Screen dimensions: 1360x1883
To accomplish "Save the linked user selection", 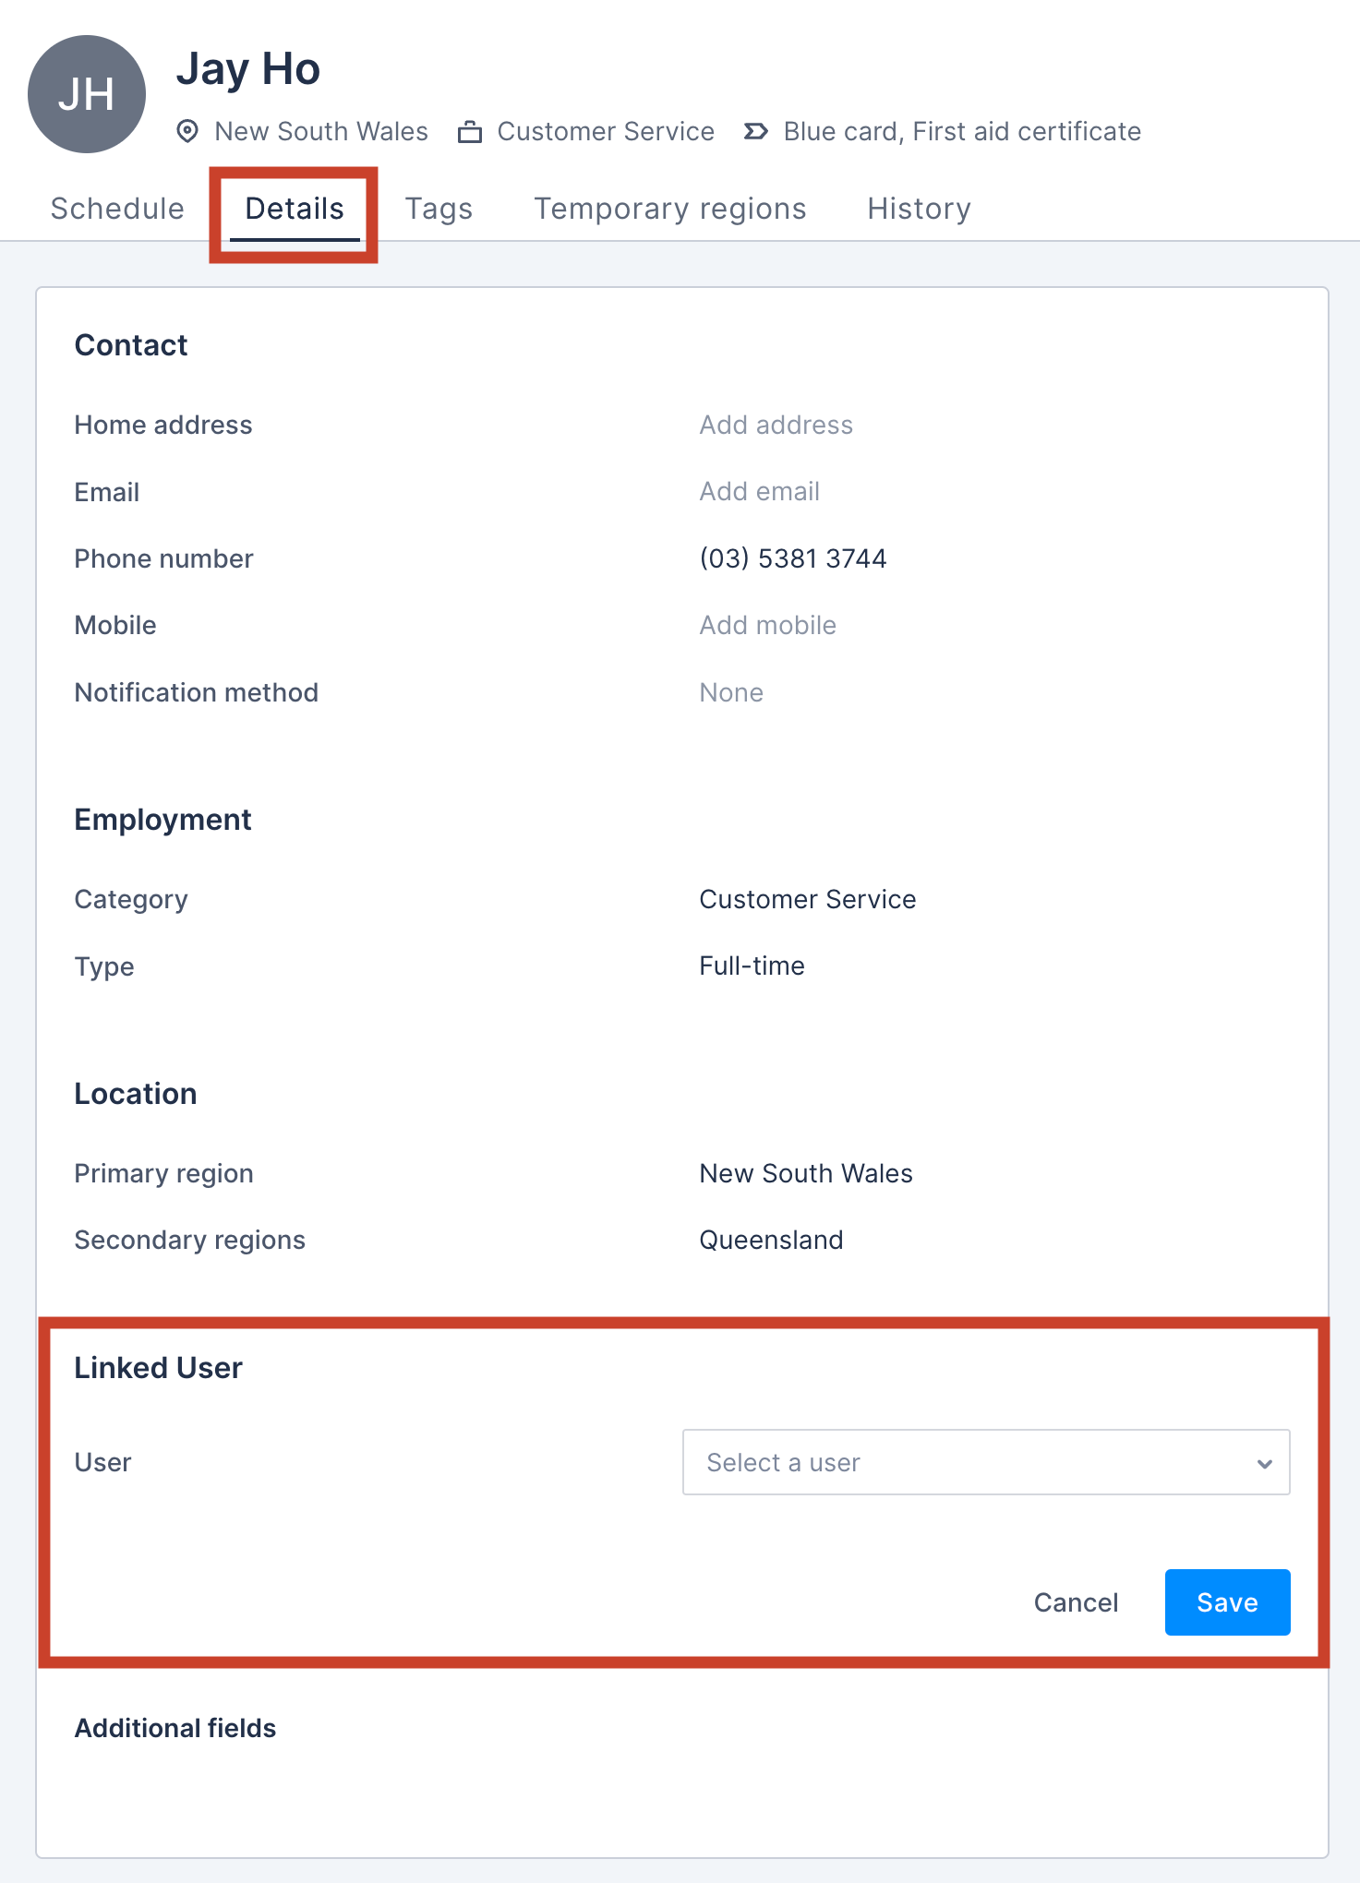I will (1227, 1602).
